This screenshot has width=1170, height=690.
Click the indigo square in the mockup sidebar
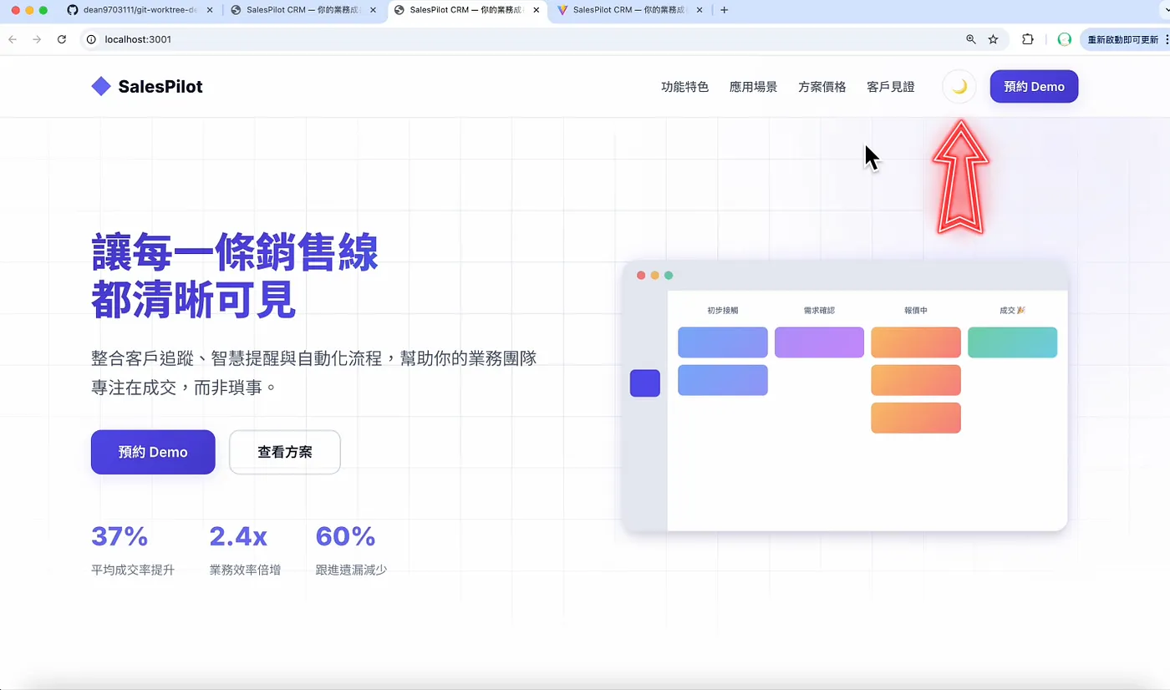coord(645,383)
